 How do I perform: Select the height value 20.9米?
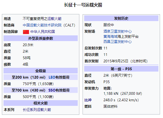28,45
